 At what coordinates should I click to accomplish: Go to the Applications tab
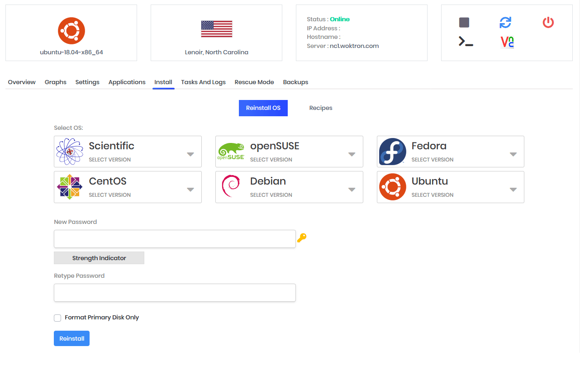click(x=127, y=82)
